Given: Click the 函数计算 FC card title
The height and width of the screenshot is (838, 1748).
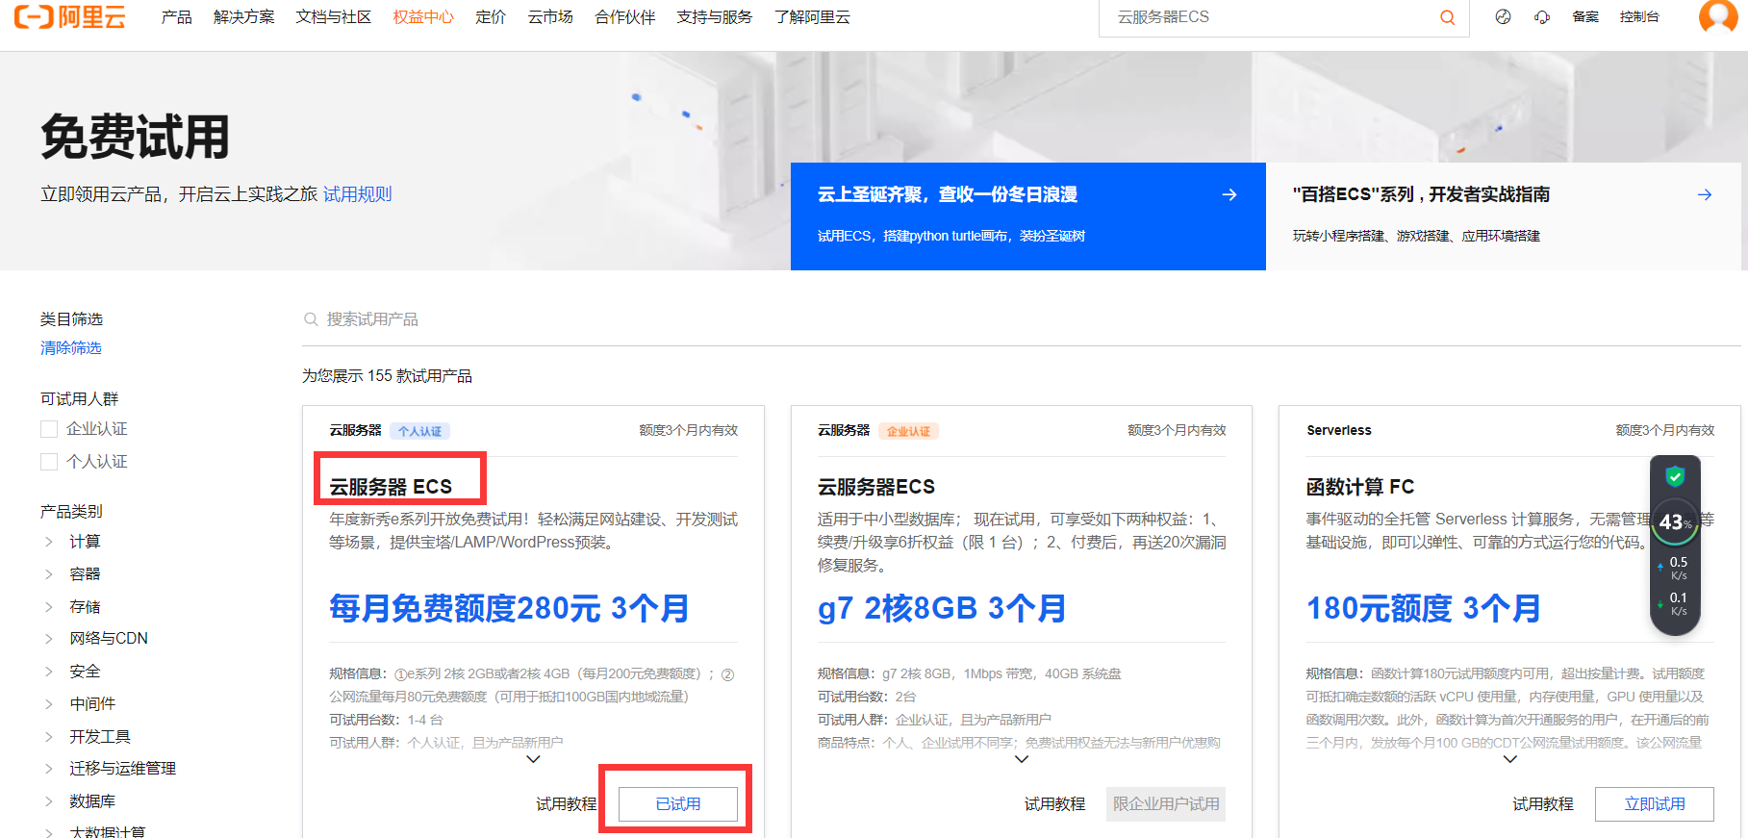Looking at the screenshot, I should 1360,487.
